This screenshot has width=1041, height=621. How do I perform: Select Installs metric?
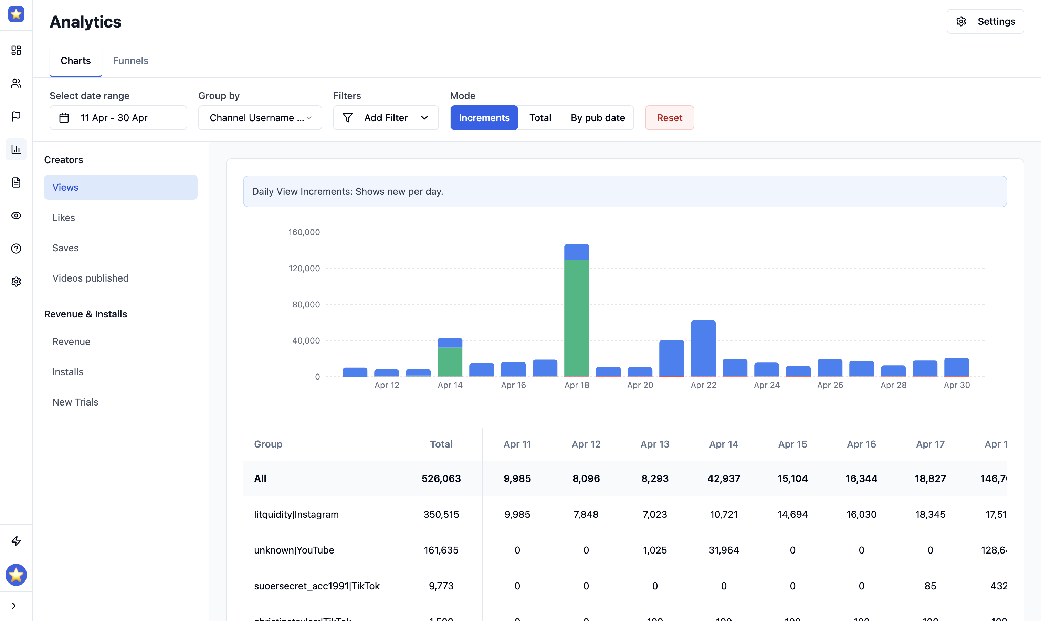tap(121, 372)
